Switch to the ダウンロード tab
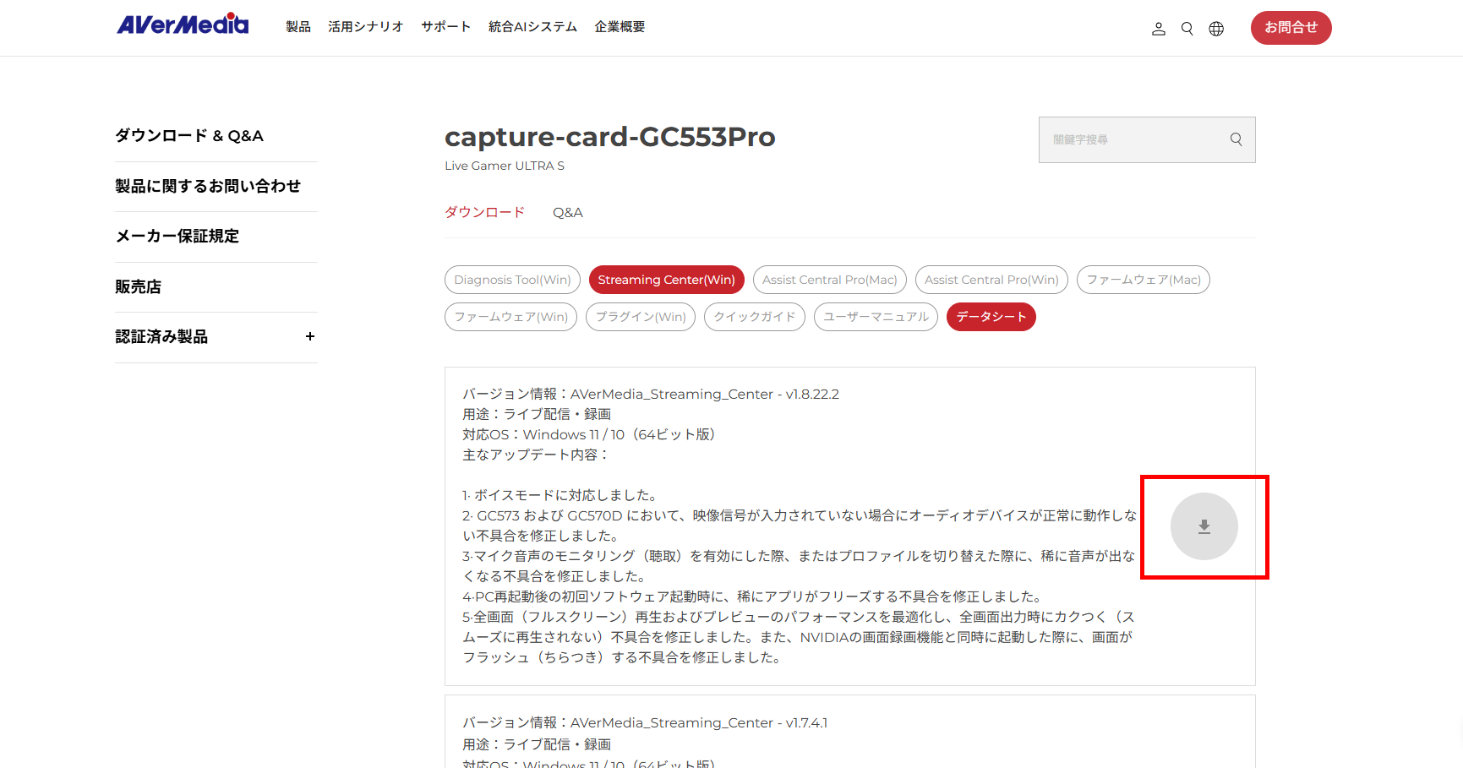Viewport: 1463px width, 768px height. [485, 212]
